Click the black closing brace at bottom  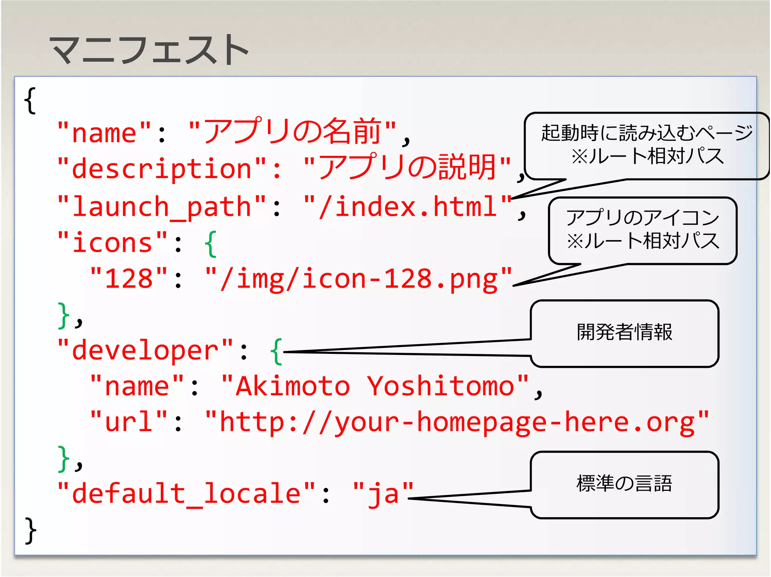(x=30, y=531)
